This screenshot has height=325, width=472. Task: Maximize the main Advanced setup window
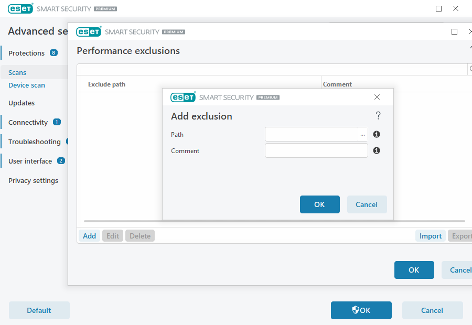[x=438, y=9]
